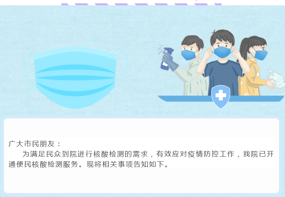The height and width of the screenshot is (197, 285).
Task: Click the phrase 我院已开 in paragraph
Action: click(x=259, y=154)
